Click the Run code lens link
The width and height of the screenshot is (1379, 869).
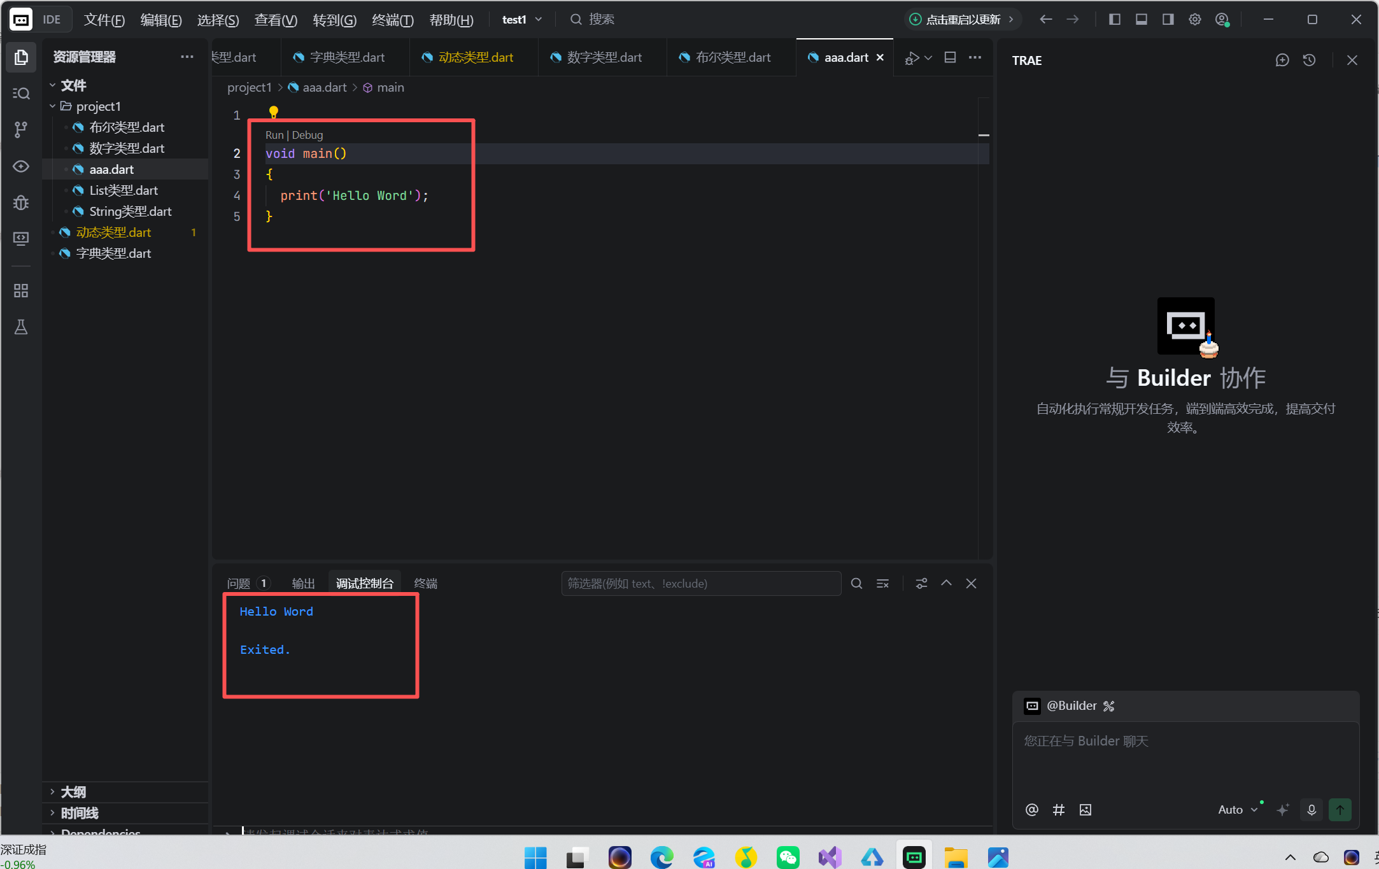pyautogui.click(x=274, y=135)
